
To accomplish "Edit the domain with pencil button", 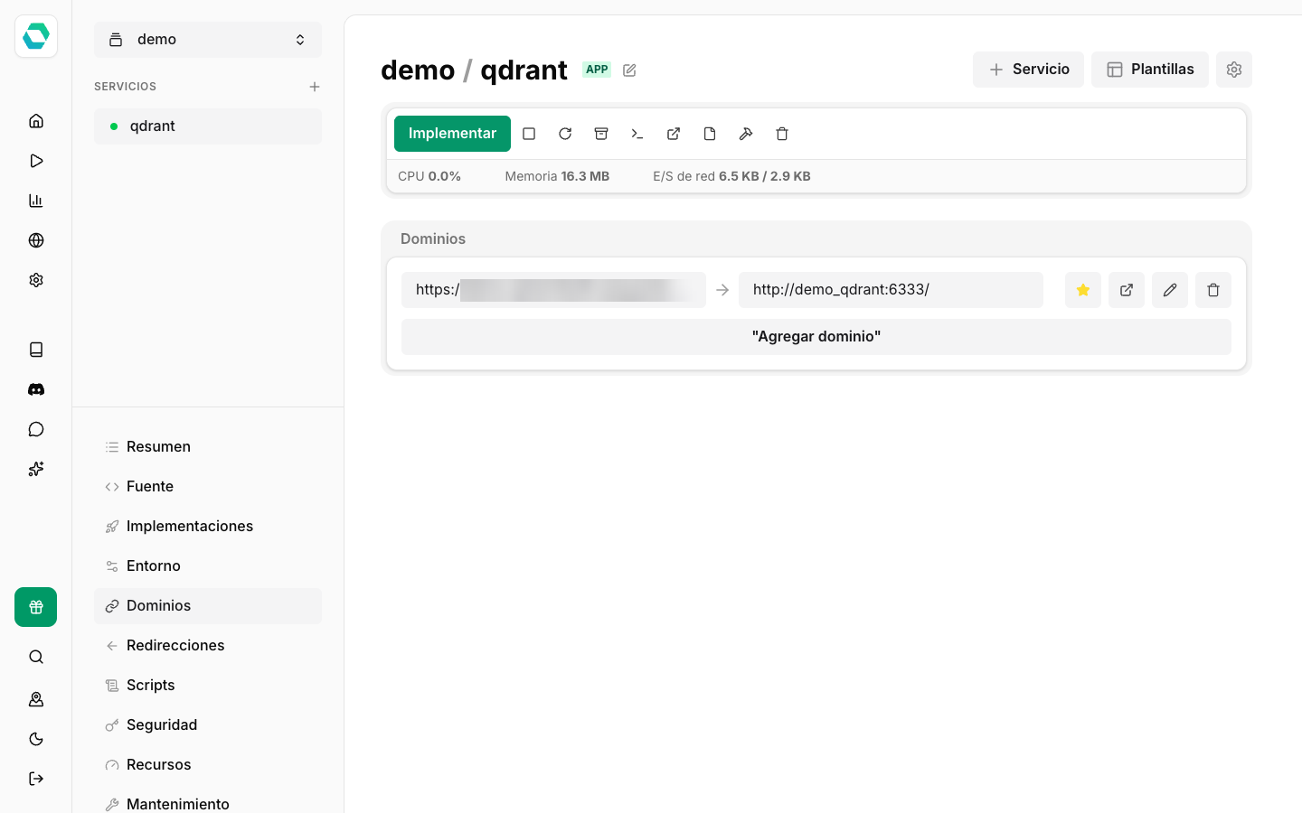I will (1170, 290).
